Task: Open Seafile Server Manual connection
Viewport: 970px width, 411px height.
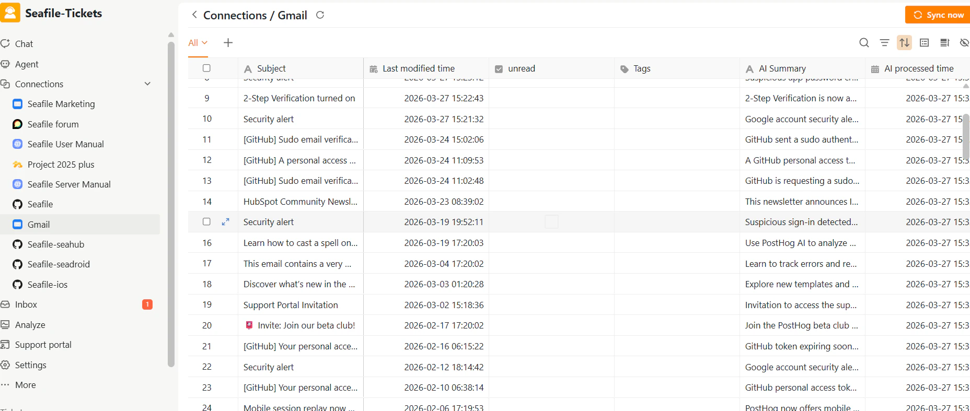Action: pos(69,184)
